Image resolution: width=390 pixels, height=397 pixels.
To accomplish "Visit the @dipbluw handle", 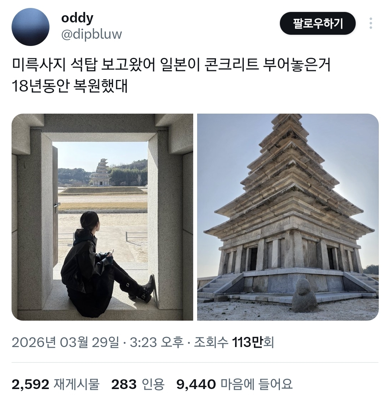I will [91, 34].
